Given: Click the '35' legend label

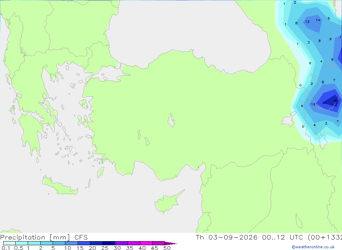Looking at the screenshot, I should (x=130, y=248).
